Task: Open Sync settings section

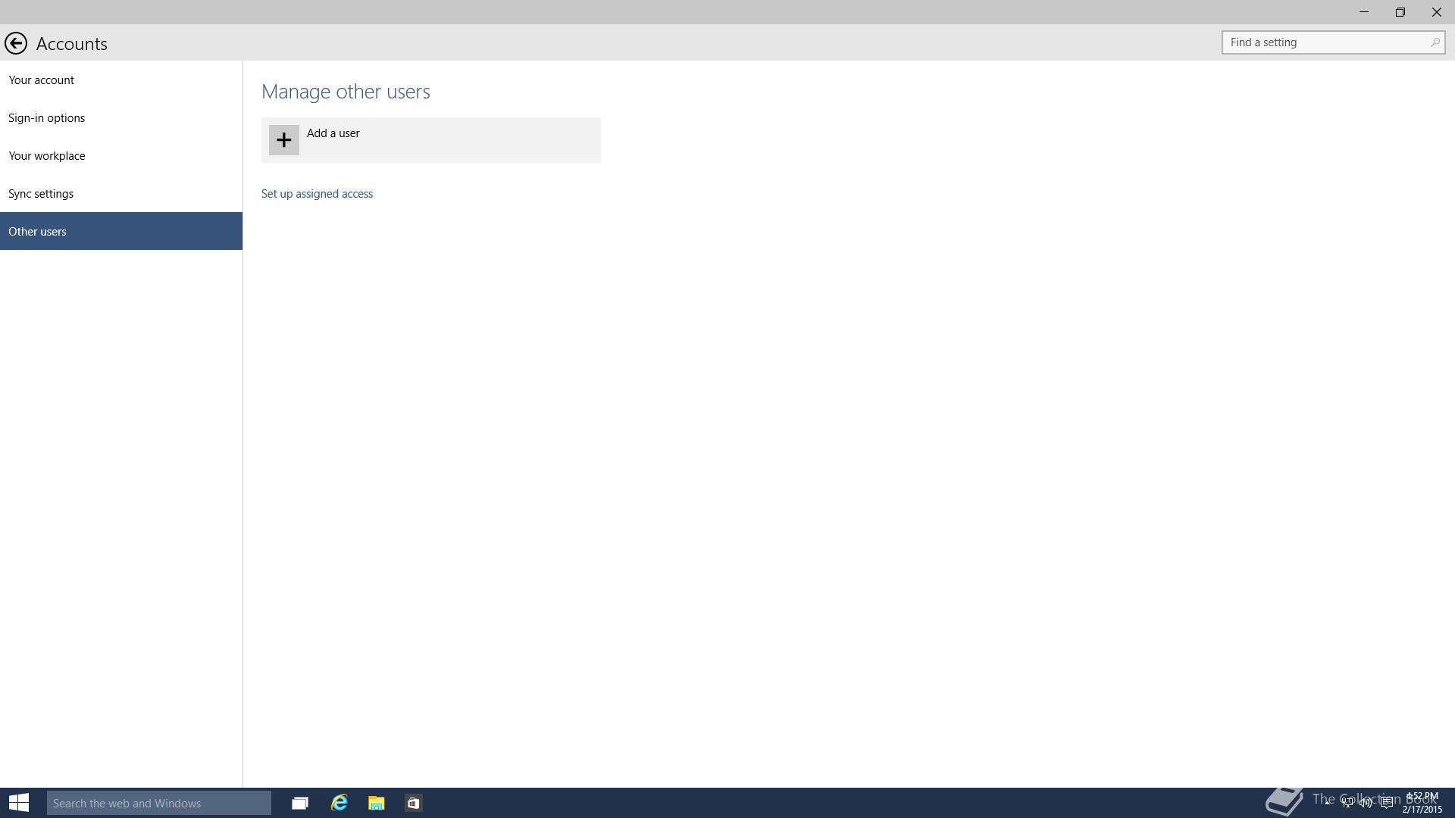Action: (121, 193)
